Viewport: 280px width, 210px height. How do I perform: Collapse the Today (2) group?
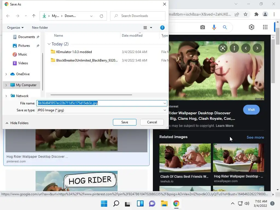point(49,44)
